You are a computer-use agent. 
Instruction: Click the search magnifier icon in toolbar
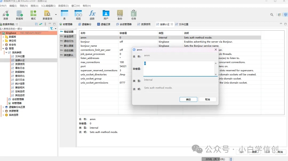click(272, 15)
